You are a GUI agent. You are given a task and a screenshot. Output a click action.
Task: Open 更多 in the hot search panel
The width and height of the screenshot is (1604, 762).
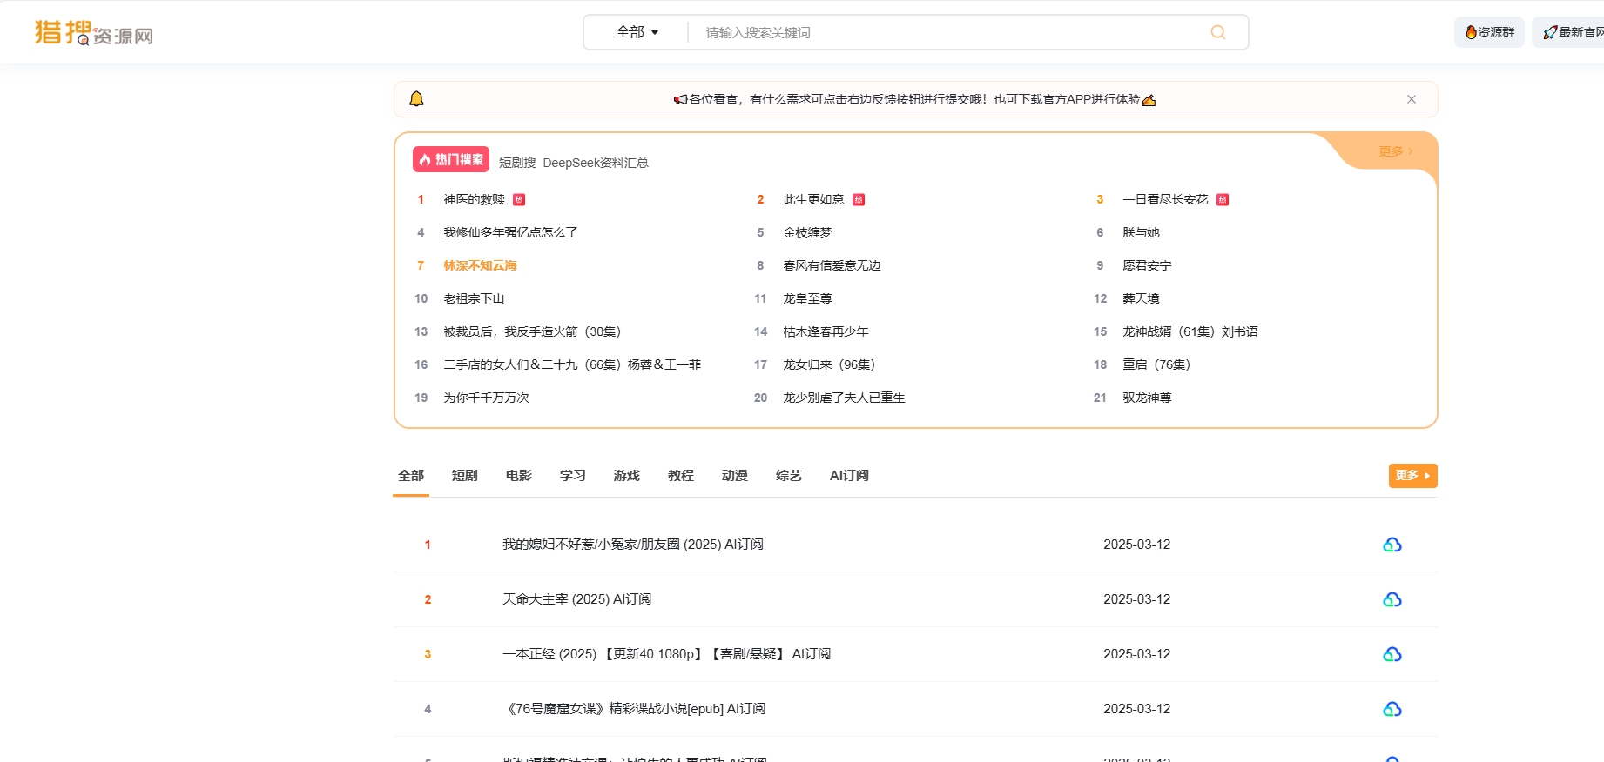coord(1395,151)
